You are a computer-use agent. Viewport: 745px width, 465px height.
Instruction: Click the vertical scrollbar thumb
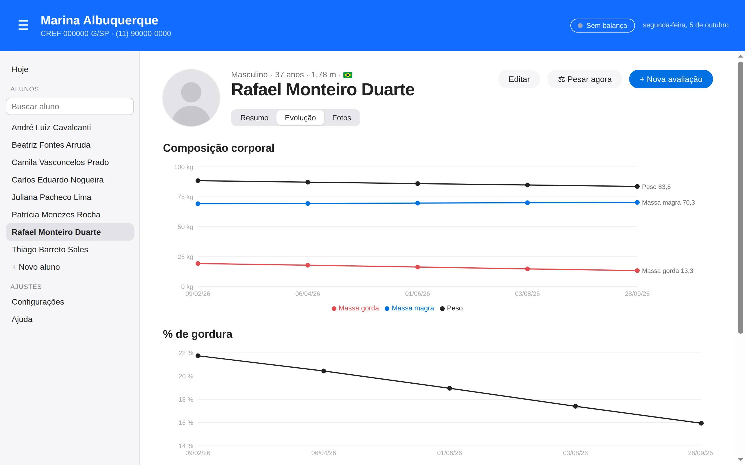[740, 197]
